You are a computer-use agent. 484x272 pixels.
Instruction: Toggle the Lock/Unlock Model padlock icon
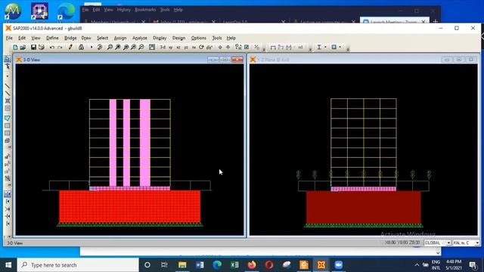pos(81,47)
